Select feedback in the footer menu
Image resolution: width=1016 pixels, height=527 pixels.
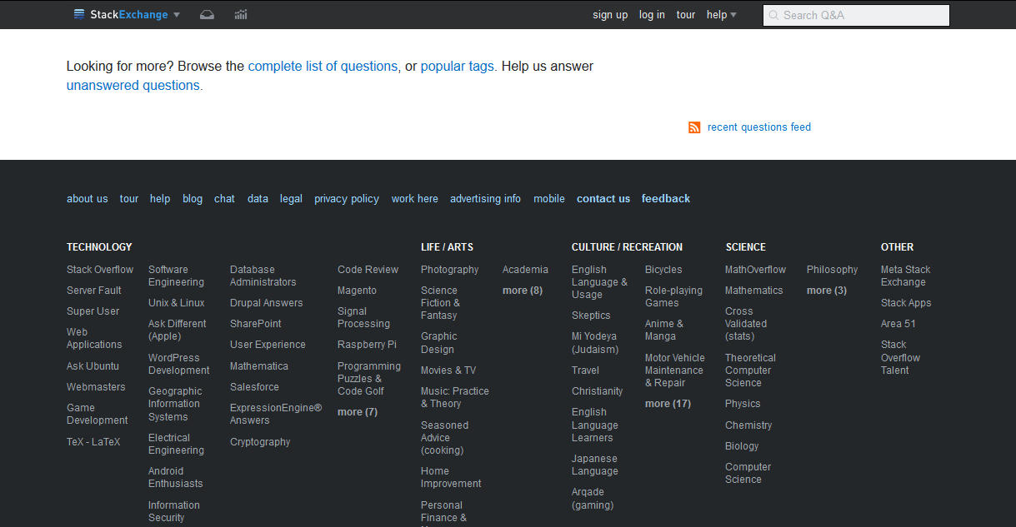[x=665, y=198]
